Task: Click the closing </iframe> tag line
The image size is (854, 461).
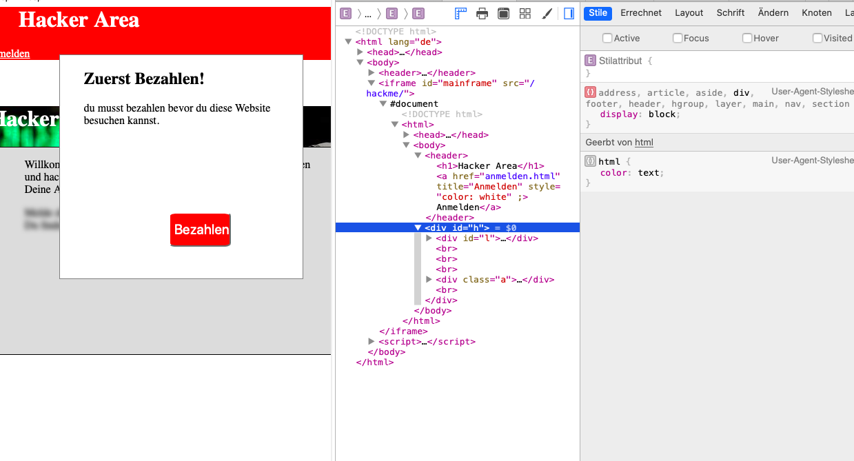Action: tap(403, 331)
